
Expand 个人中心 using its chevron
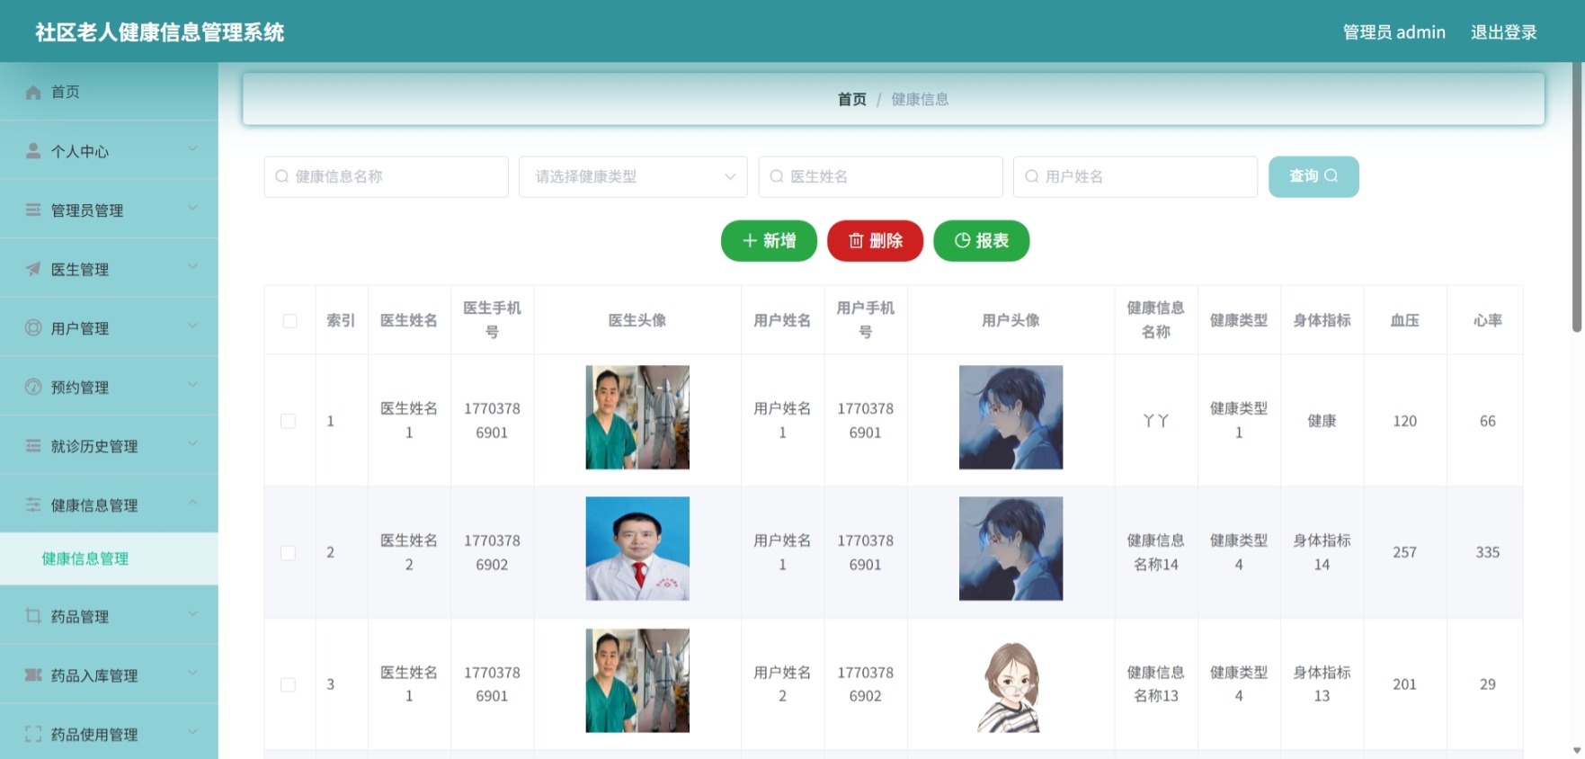[x=192, y=149]
